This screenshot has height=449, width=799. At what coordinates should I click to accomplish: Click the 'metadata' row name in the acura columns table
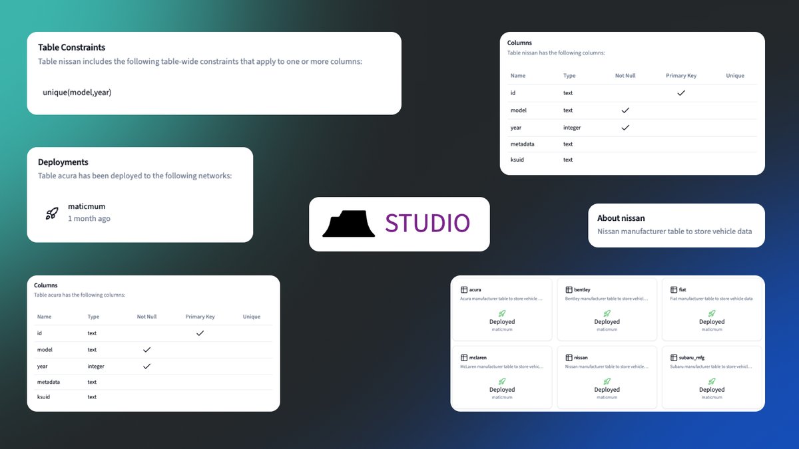pyautogui.click(x=49, y=382)
